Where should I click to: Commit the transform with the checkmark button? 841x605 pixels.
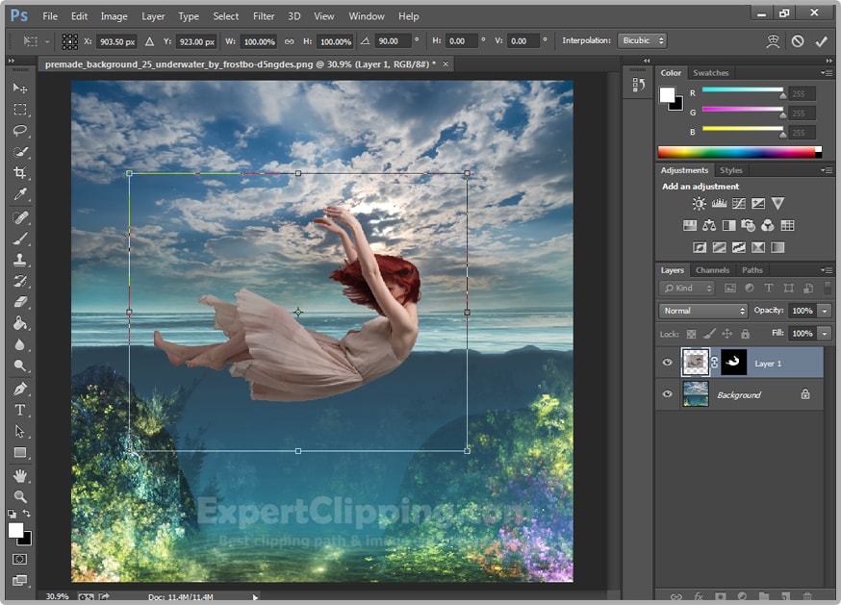click(821, 40)
